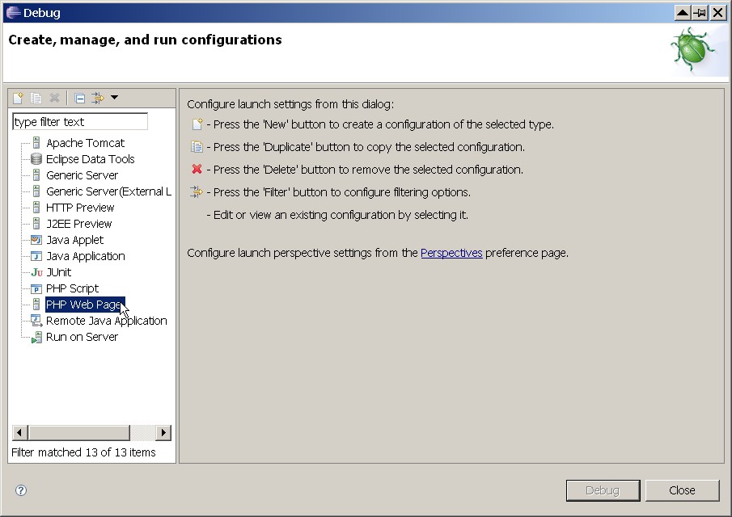Choose Apache Tomcat in configuration tree

pos(86,143)
